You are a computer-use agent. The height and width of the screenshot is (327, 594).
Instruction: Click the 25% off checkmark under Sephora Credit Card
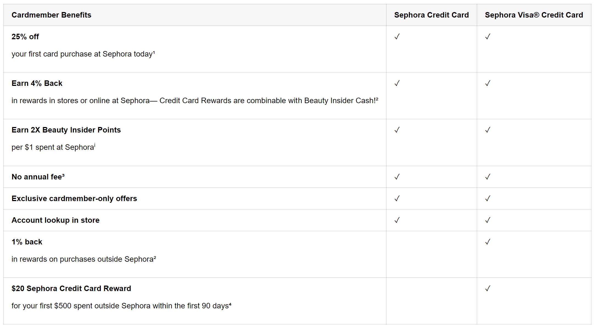[397, 37]
